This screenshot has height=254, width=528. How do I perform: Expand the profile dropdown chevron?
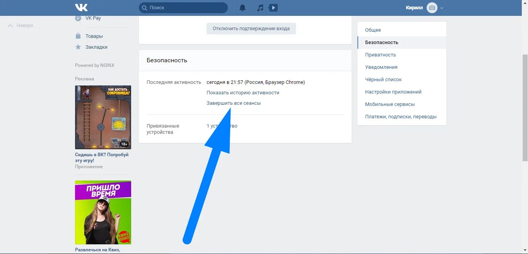point(442,8)
